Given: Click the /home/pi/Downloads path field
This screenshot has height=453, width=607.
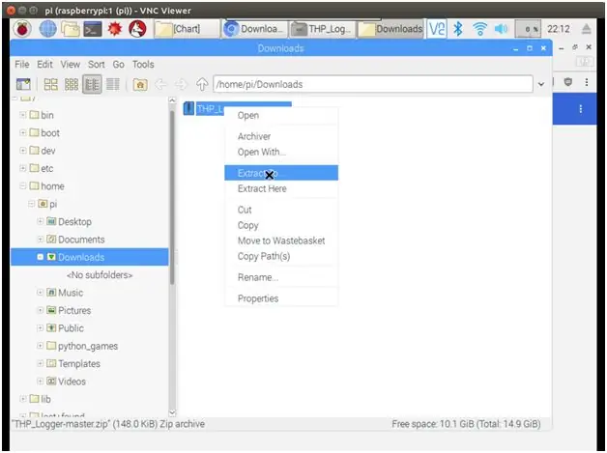Looking at the screenshot, I should [373, 84].
